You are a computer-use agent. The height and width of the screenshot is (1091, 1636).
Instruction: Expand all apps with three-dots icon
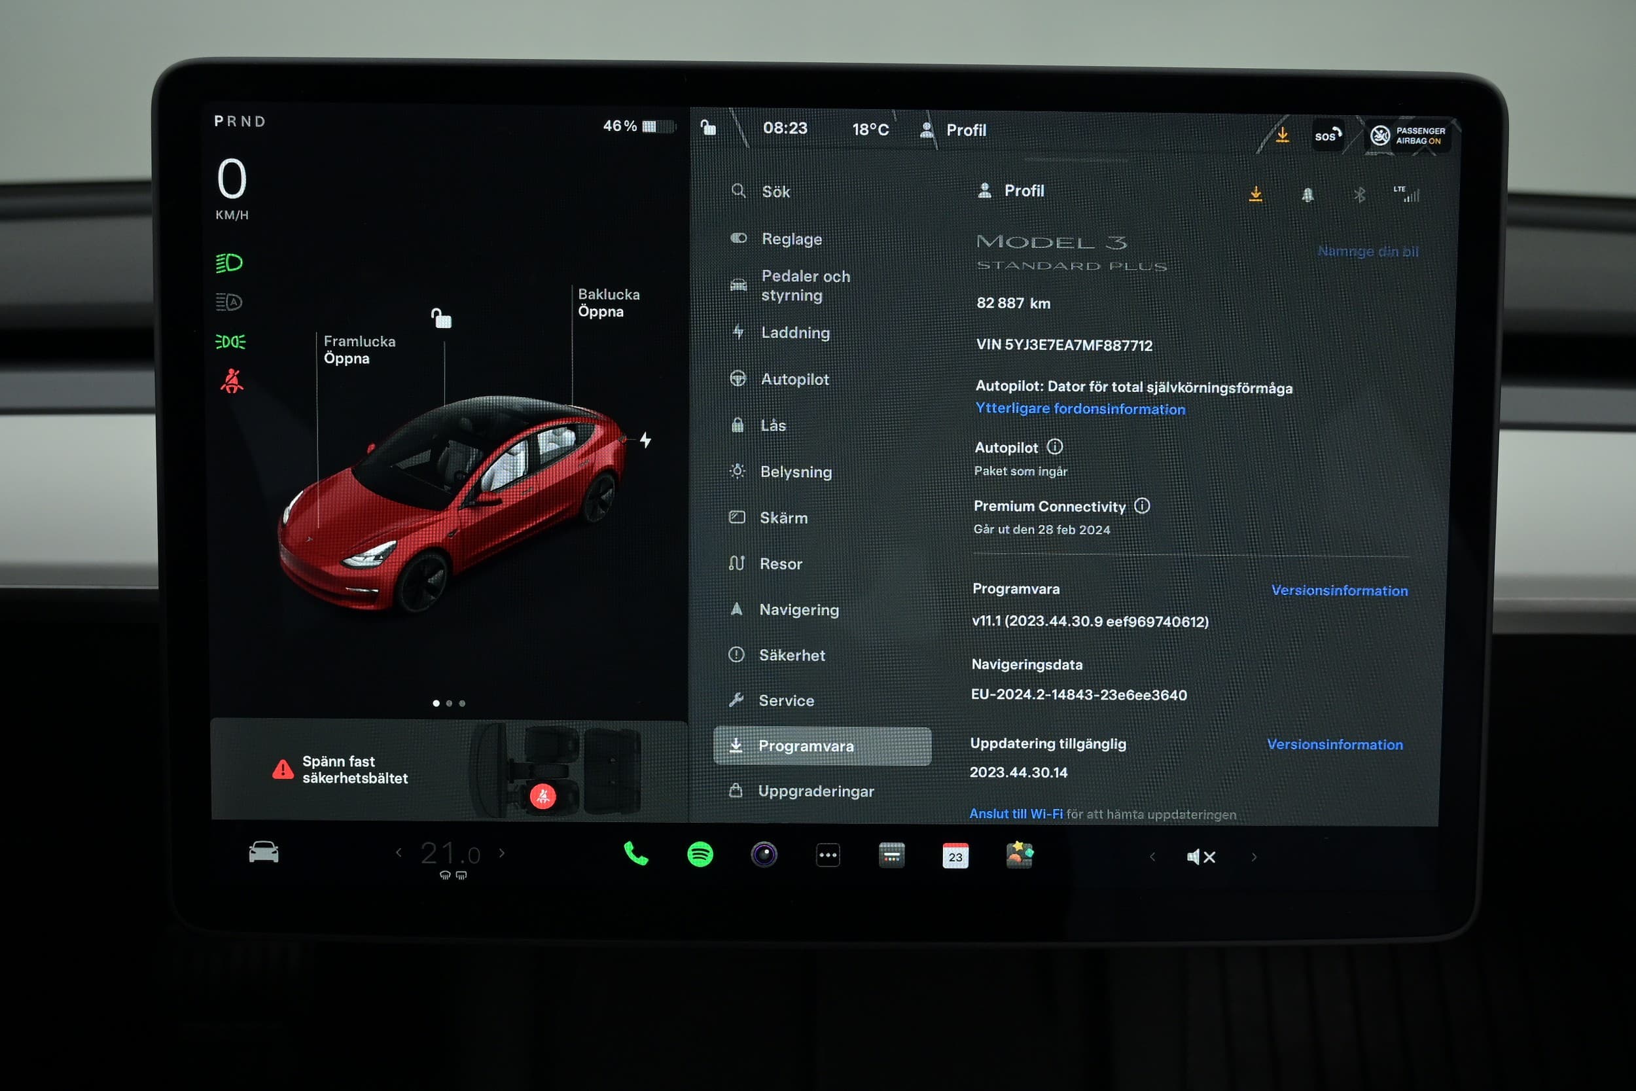[x=828, y=855]
